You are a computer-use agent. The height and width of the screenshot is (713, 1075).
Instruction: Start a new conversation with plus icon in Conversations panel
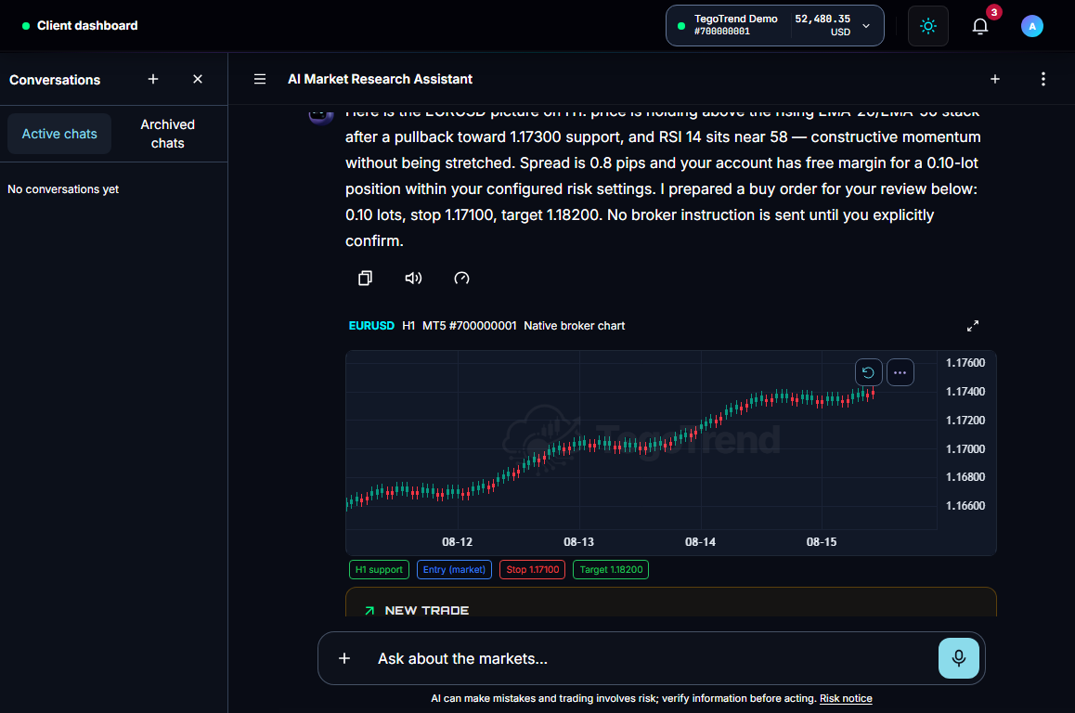pos(153,80)
